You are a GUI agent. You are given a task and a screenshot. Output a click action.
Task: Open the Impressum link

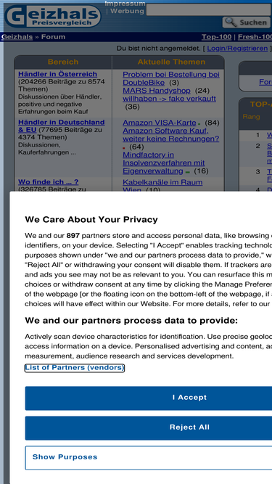[125, 4]
